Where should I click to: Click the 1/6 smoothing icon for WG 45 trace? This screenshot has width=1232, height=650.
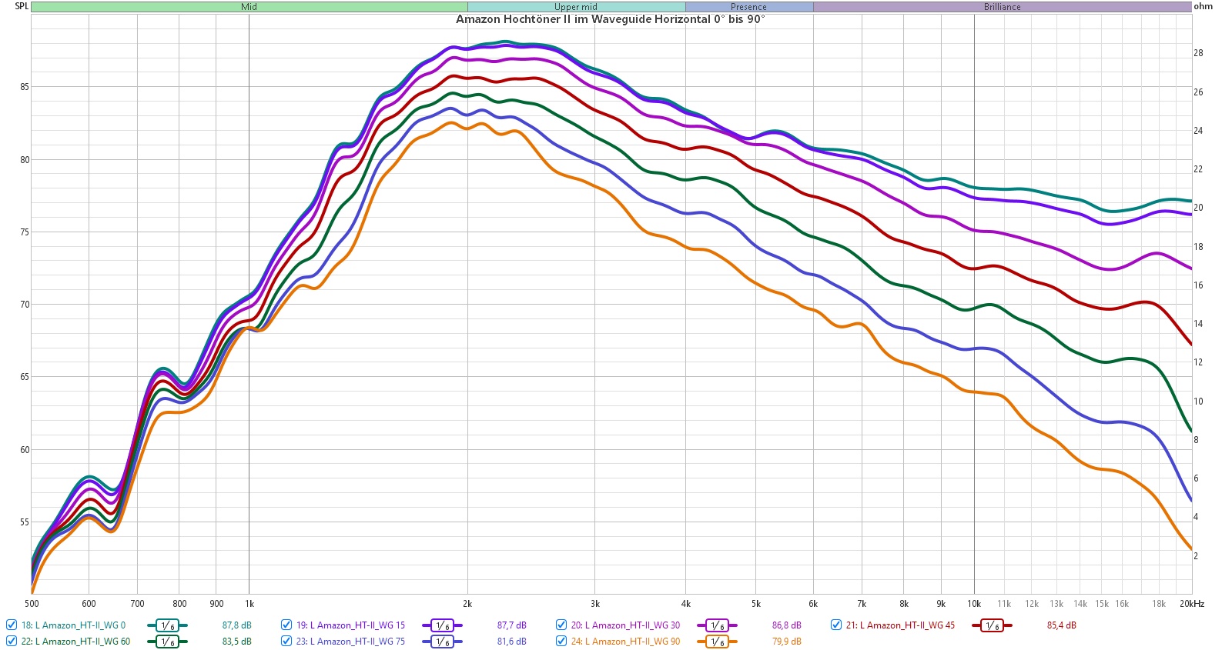pos(992,625)
